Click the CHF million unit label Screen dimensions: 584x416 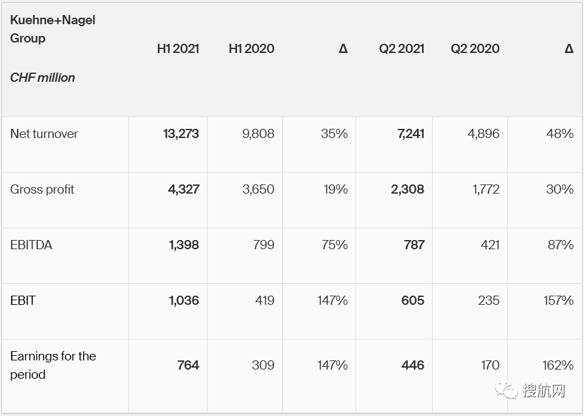click(43, 77)
